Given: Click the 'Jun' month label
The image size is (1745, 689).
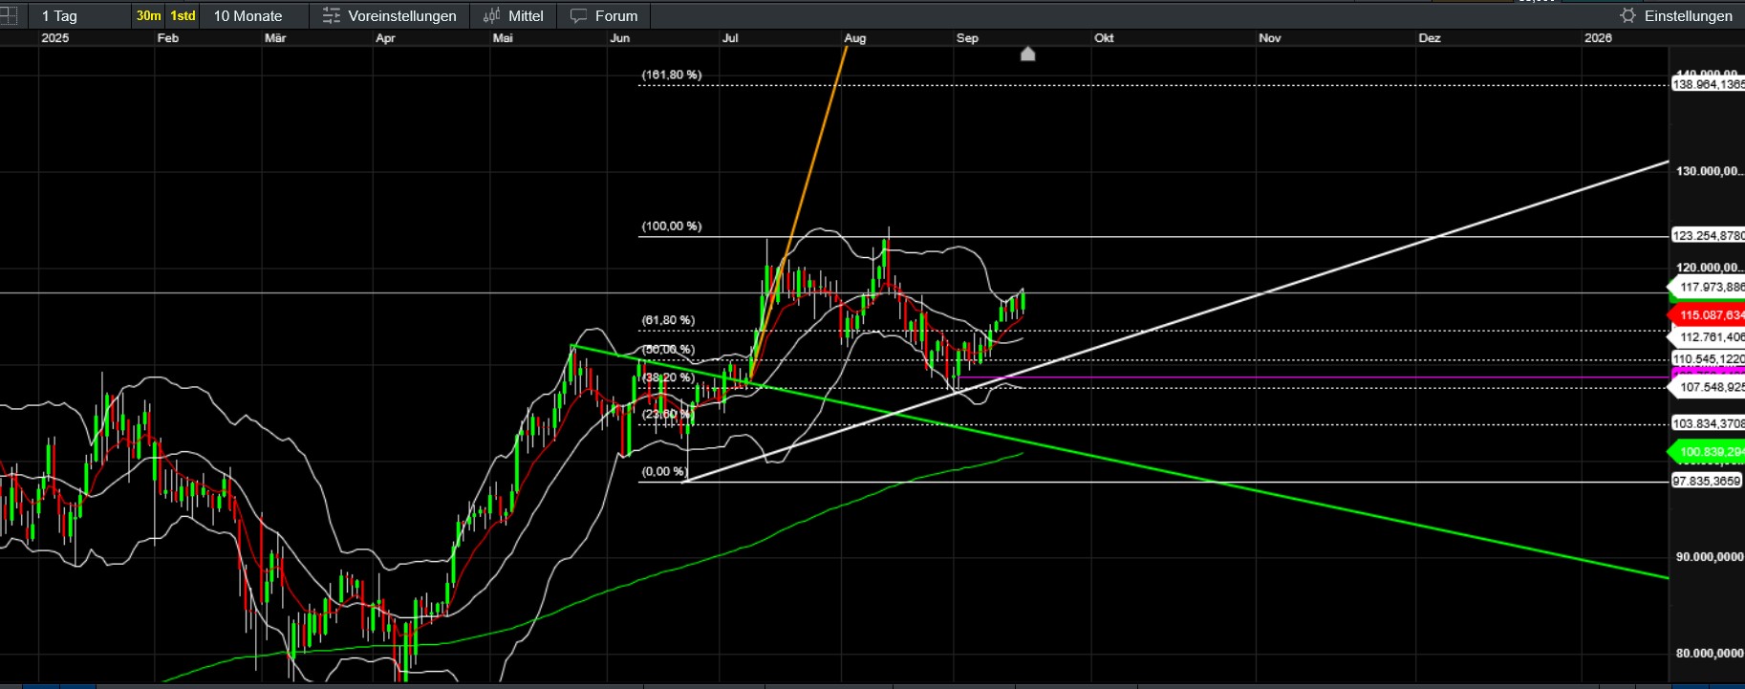Looking at the screenshot, I should click(620, 38).
